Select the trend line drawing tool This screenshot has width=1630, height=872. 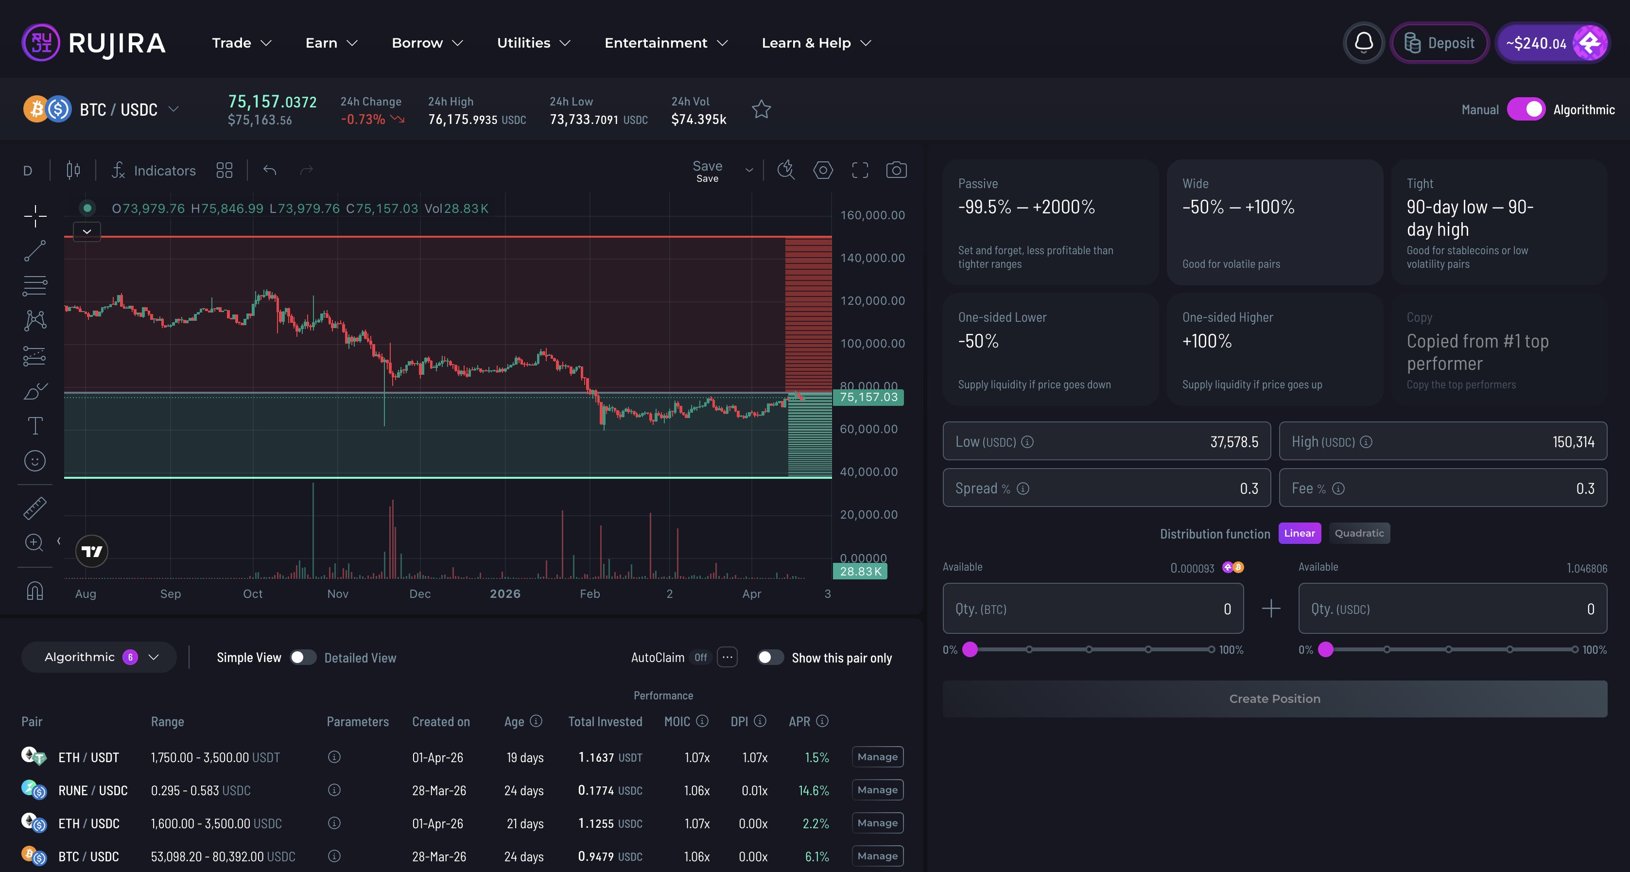tap(35, 251)
